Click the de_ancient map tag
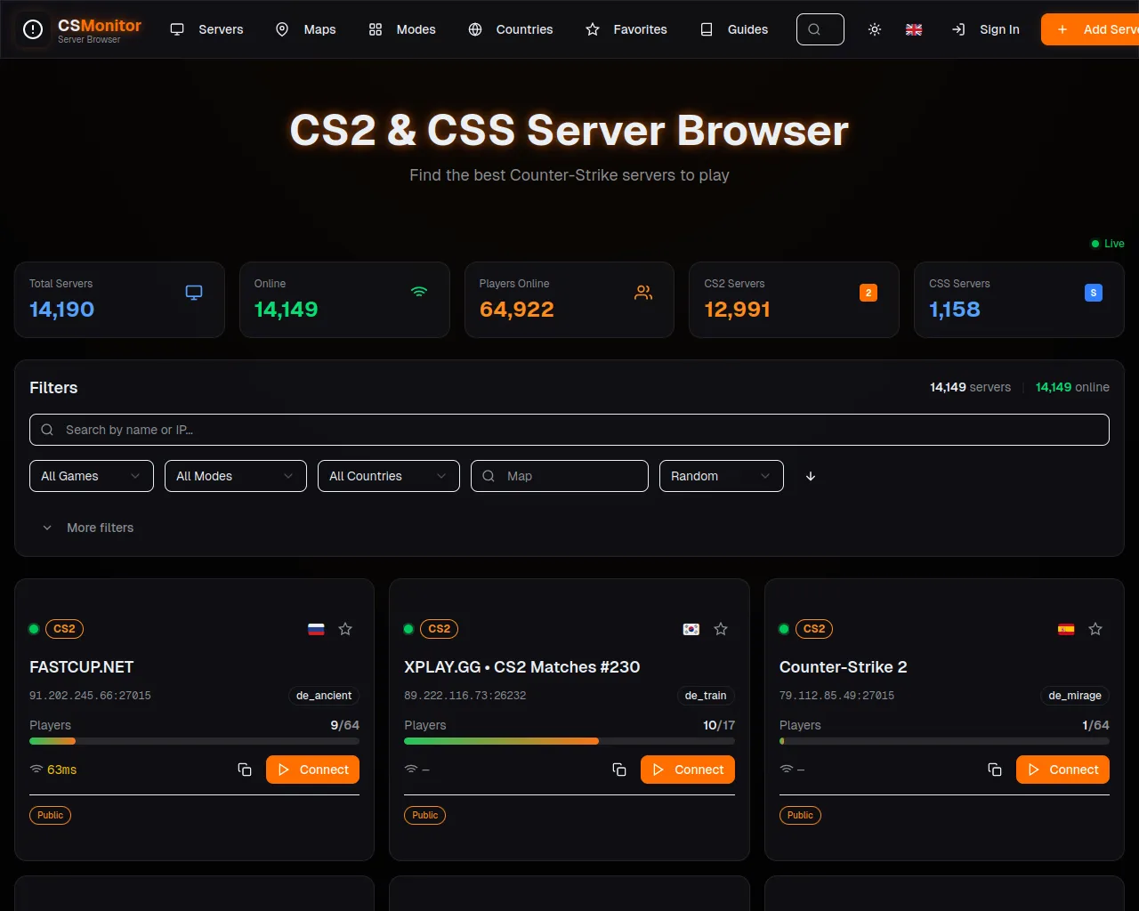1139x911 pixels. (x=324, y=696)
